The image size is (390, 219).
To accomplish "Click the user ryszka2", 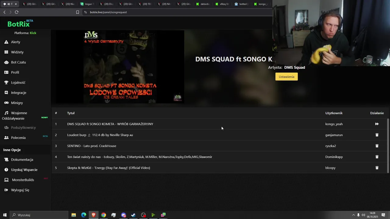I will point(331,146).
